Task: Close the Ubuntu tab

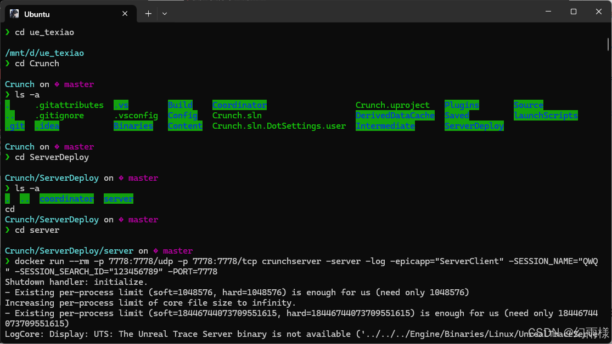Action: pos(125,14)
